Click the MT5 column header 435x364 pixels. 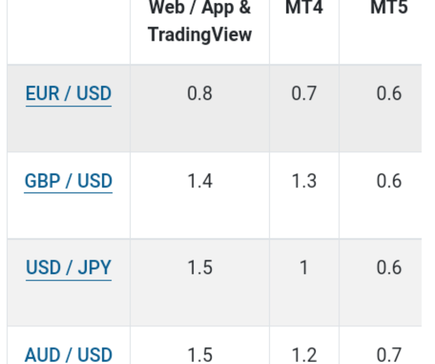coord(389,8)
